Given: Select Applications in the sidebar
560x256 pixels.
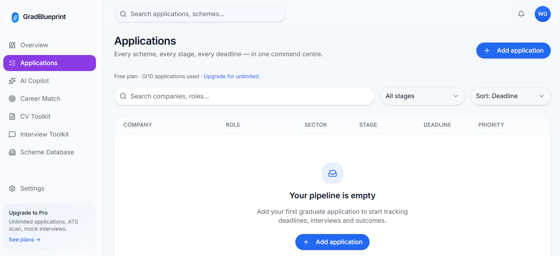Looking at the screenshot, I should [49, 63].
